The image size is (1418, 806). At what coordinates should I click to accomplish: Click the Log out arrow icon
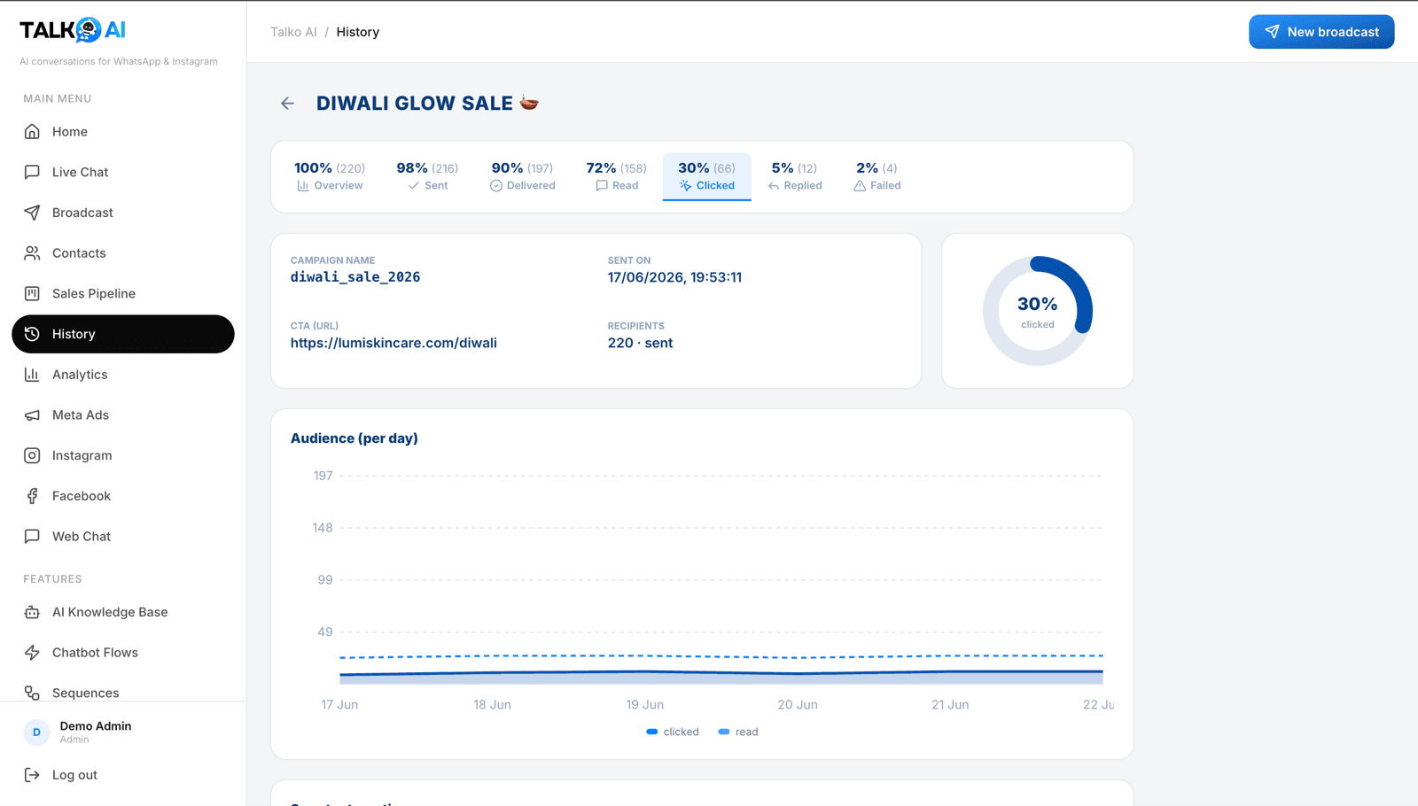[32, 775]
